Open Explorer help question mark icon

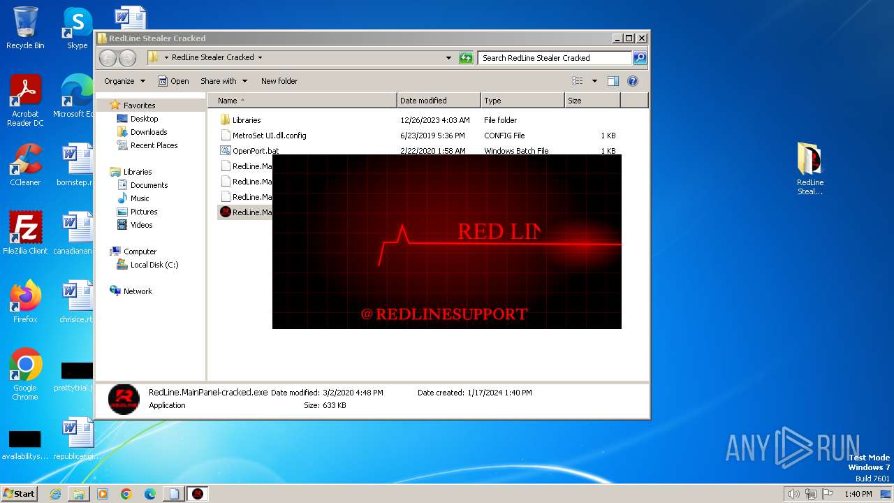coord(633,81)
